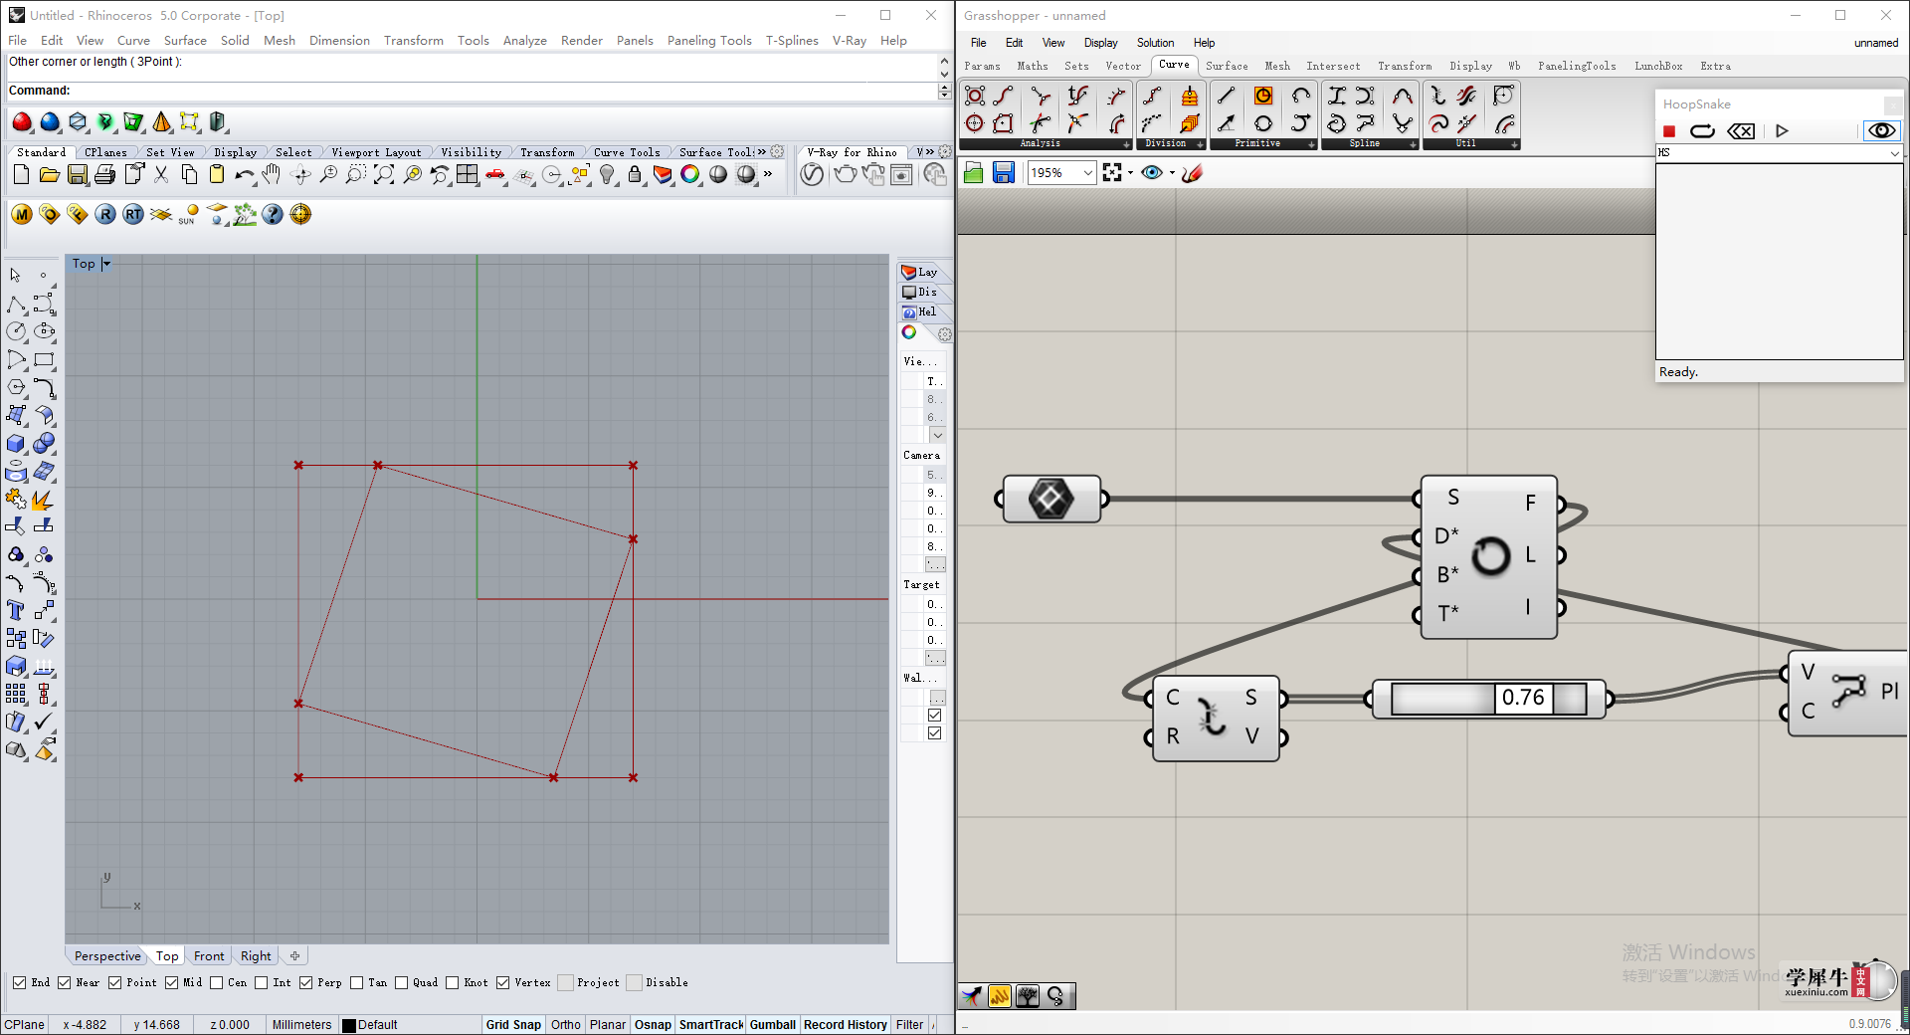Click the Cut scissors icon in Rhino
The width and height of the screenshot is (1910, 1035).
161,175
